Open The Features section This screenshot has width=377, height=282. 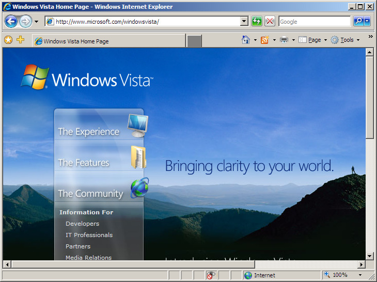[84, 163]
